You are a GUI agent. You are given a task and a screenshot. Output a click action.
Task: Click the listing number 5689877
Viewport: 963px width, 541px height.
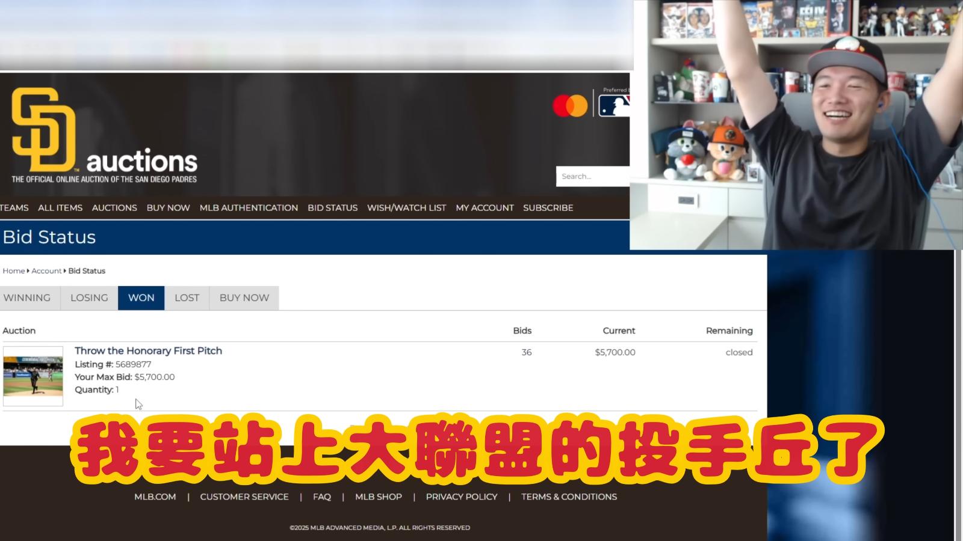[133, 364]
